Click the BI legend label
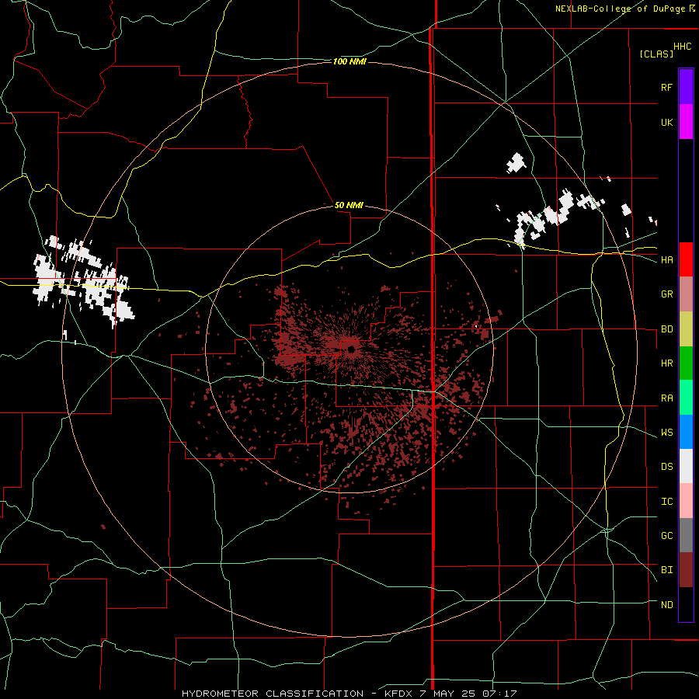Screen dimensions: 699x699 tap(666, 570)
